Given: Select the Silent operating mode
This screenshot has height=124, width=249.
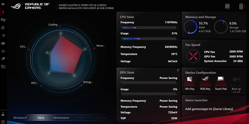Looking at the screenshot, I should (x=41, y=118).
